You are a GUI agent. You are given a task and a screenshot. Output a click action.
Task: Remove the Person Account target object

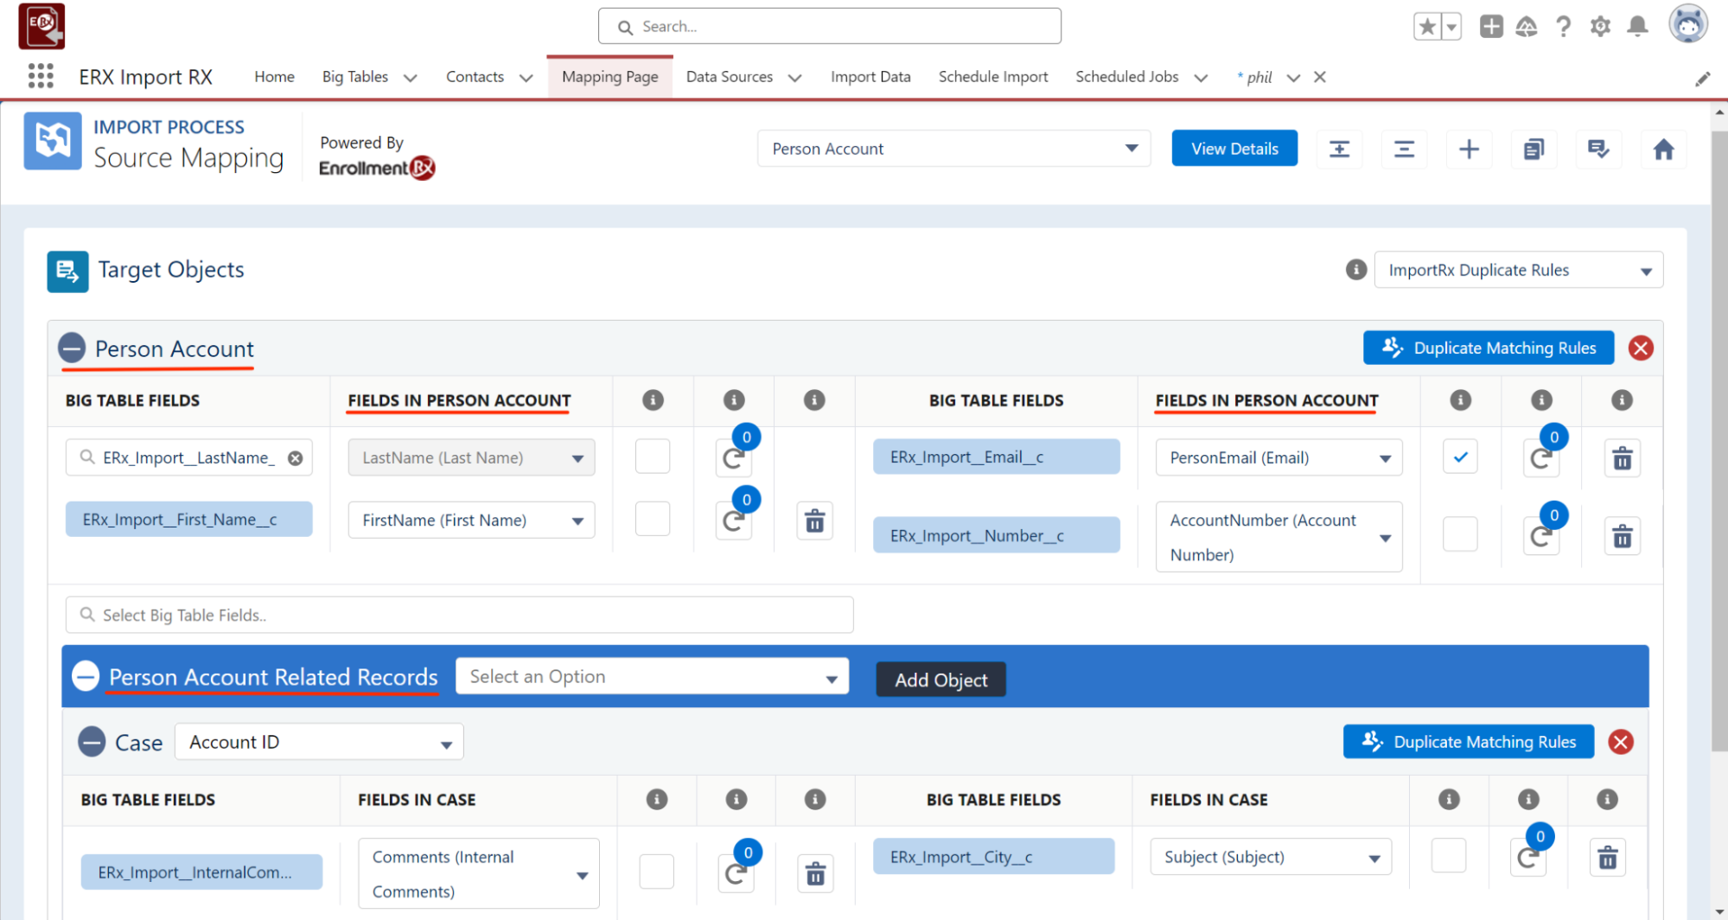pos(1640,348)
